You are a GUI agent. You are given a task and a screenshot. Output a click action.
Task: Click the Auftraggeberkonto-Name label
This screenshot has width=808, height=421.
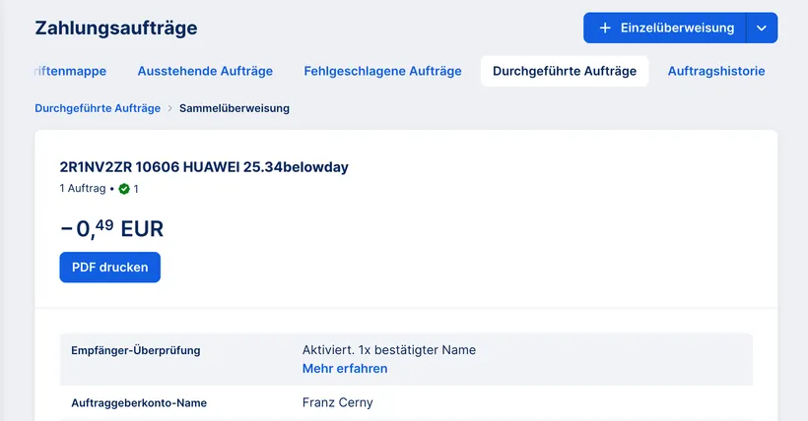[139, 402]
